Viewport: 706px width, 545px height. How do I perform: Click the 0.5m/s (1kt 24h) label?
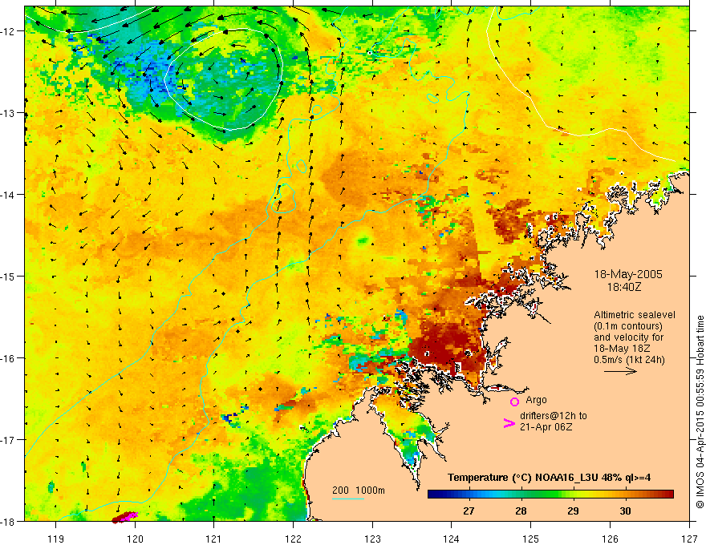coord(629,360)
